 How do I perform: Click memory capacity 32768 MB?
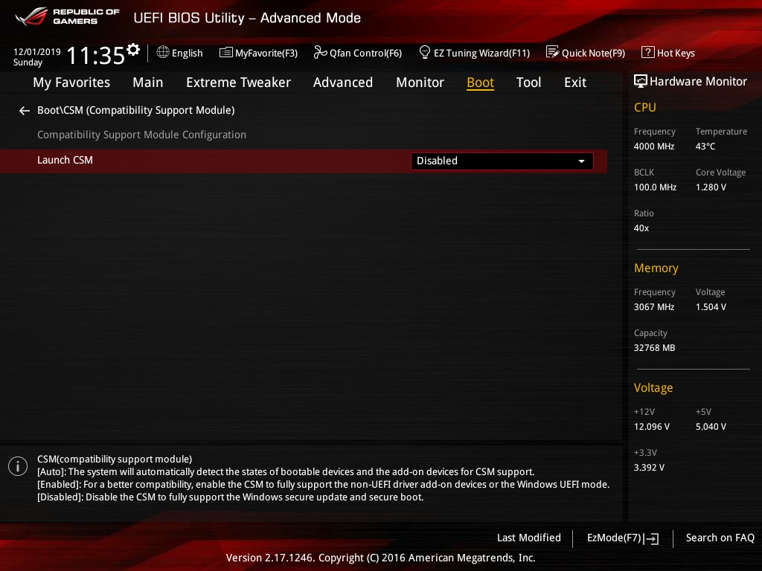coord(654,348)
